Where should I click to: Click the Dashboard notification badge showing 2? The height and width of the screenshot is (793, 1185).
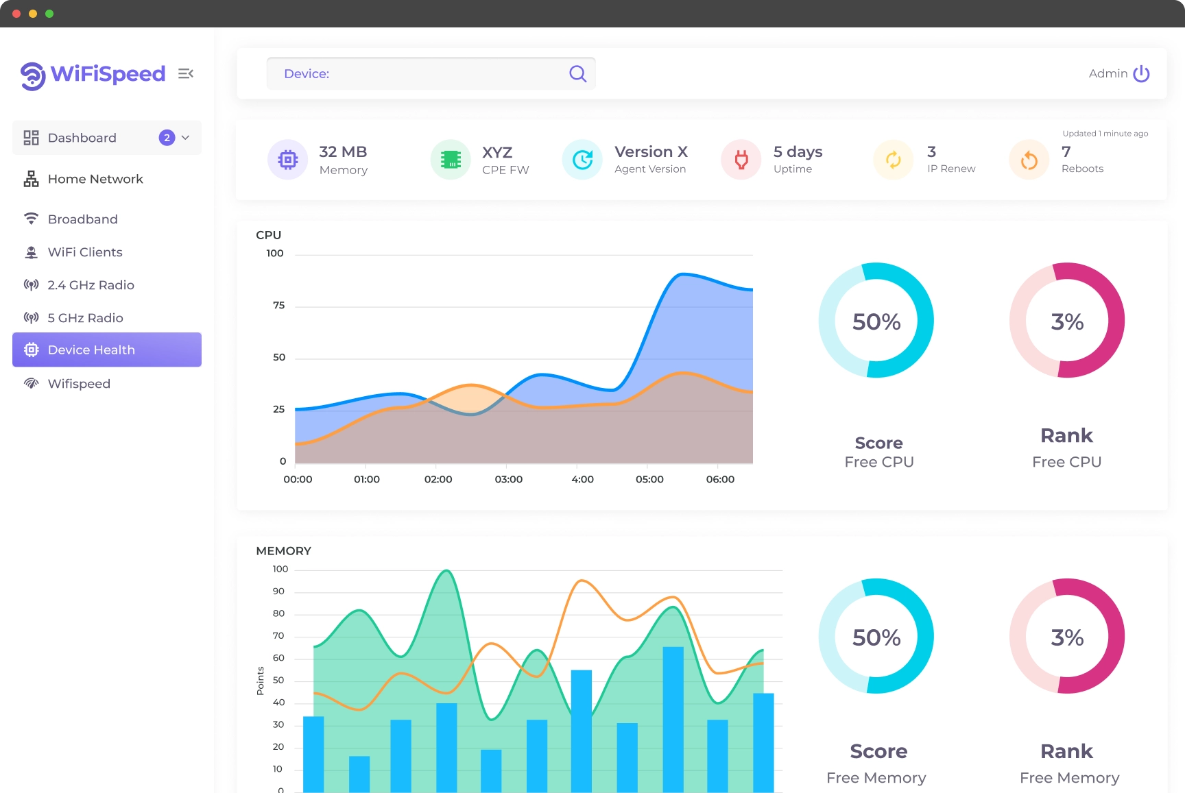click(x=167, y=138)
